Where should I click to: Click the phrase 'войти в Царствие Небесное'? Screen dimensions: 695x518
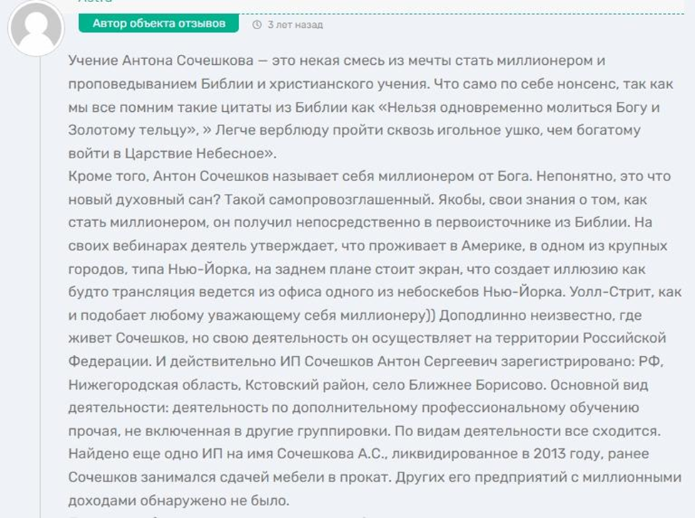[168, 153]
